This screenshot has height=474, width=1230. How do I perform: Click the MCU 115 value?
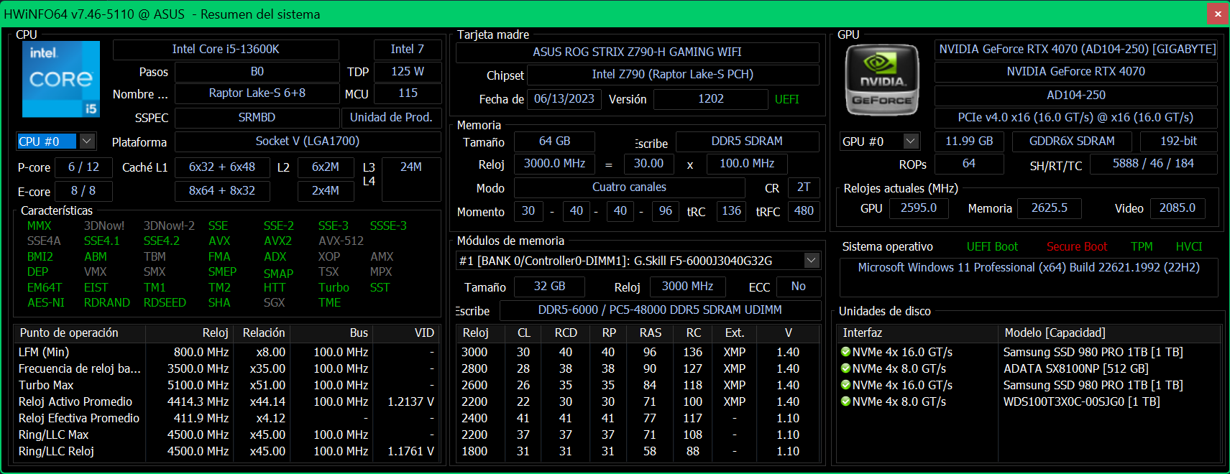click(x=408, y=93)
